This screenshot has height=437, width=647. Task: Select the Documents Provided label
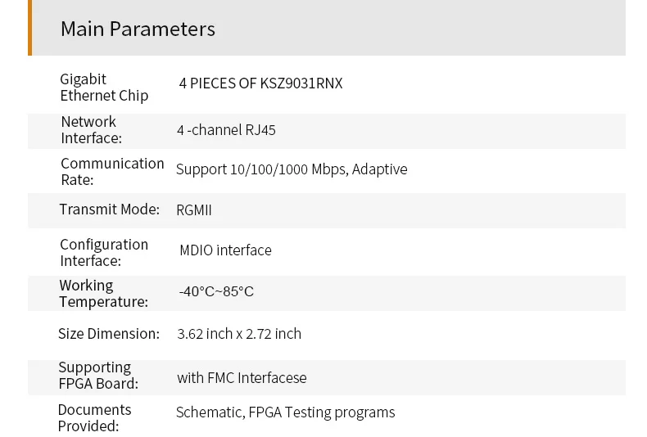[x=94, y=417]
